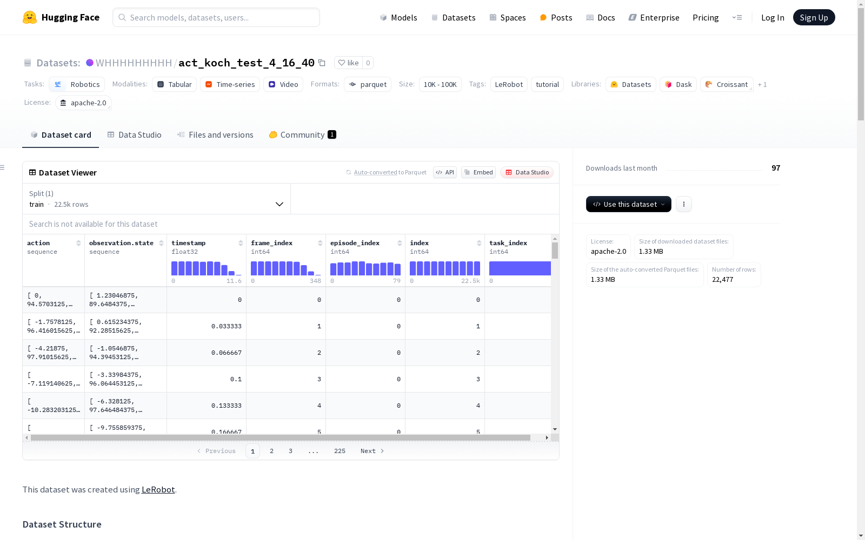The width and height of the screenshot is (865, 540).
Task: Click the LeRobot tag
Action: 509,84
